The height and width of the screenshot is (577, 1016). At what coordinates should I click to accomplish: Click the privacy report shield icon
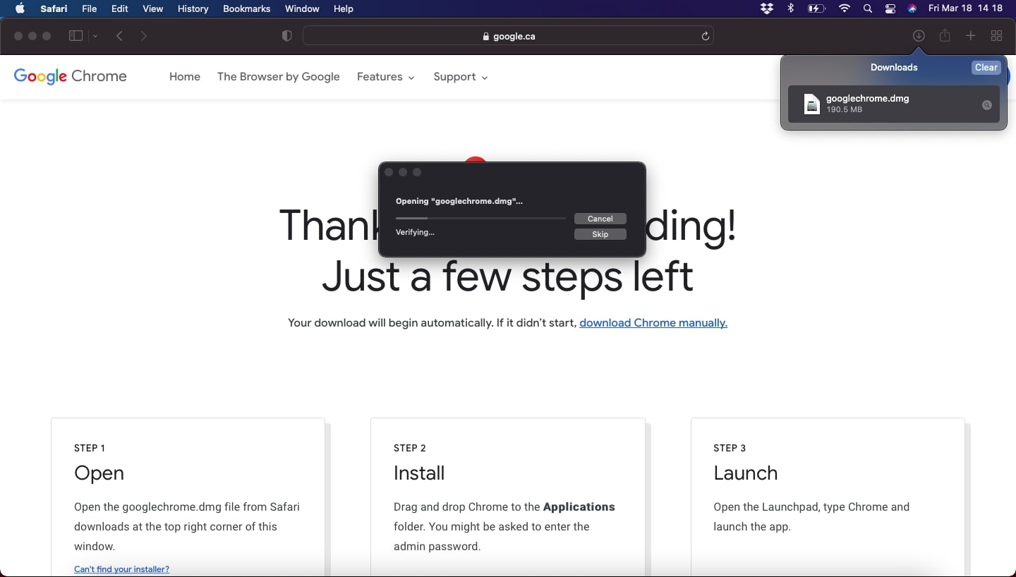click(x=286, y=36)
